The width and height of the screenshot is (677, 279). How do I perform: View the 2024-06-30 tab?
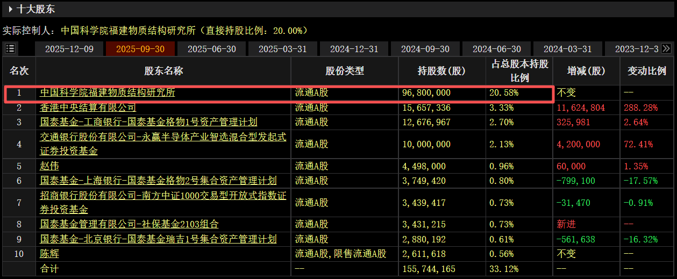click(496, 49)
